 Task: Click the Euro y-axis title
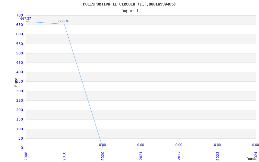tap(16, 82)
